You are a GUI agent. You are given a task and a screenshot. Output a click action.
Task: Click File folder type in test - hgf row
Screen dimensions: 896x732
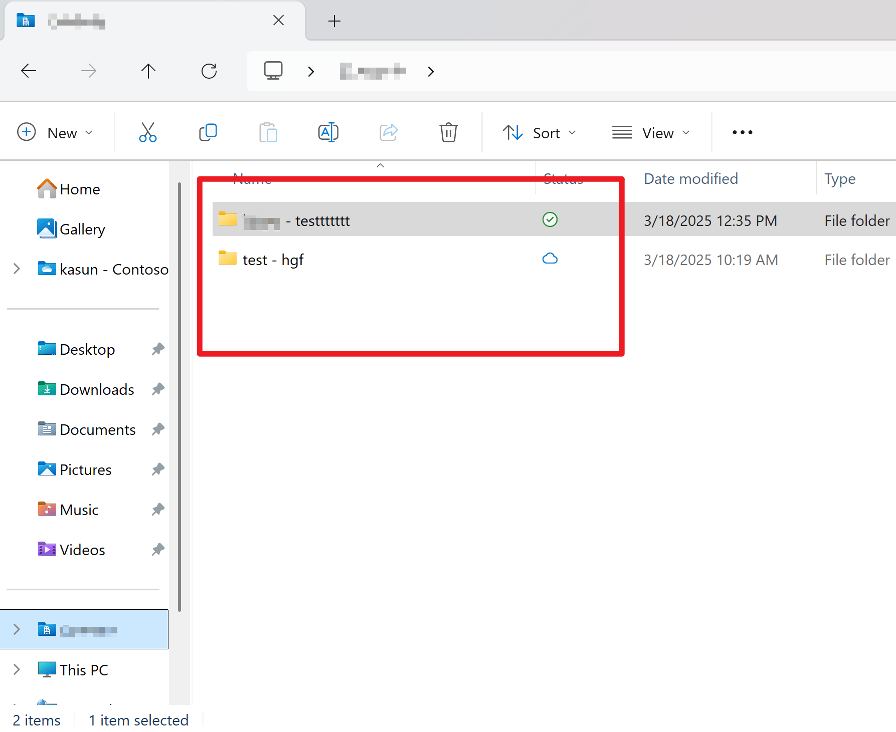point(857,260)
